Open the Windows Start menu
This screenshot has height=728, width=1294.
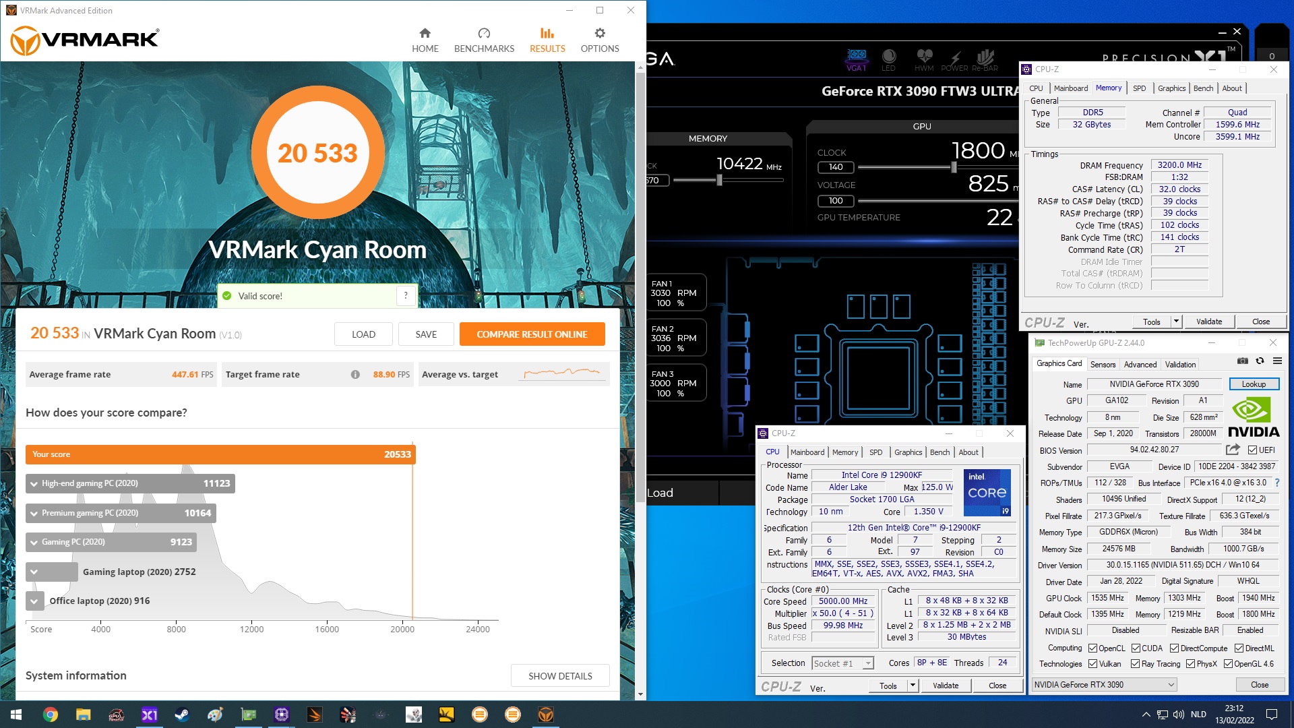point(16,715)
